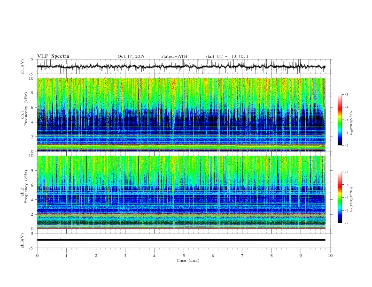This screenshot has width=372, height=287.
Task: Click the "start UT = 13:40: 1" text
Action: [227, 56]
